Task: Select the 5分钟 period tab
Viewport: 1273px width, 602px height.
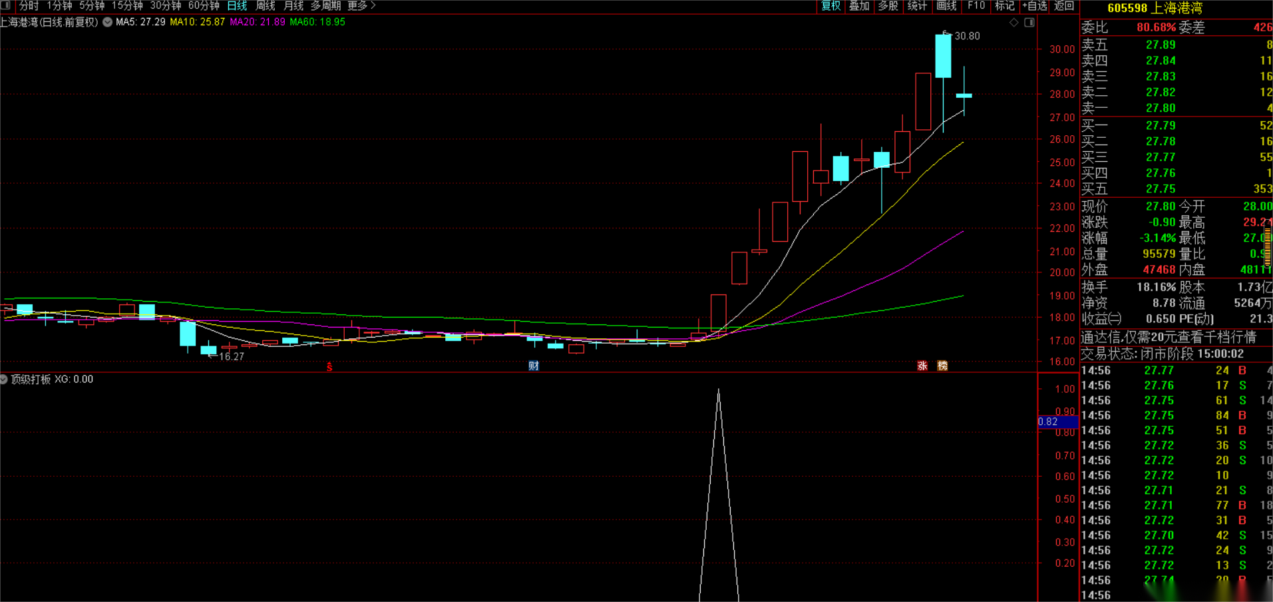Action: pos(92,6)
